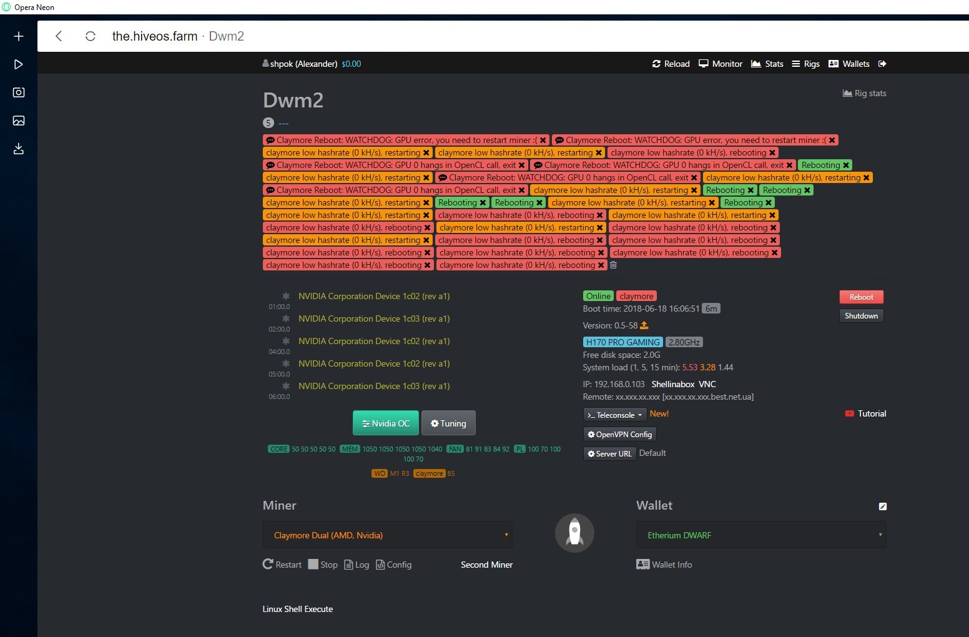The height and width of the screenshot is (637, 969).
Task: Click the 6m uptime badge
Action: pyautogui.click(x=711, y=309)
